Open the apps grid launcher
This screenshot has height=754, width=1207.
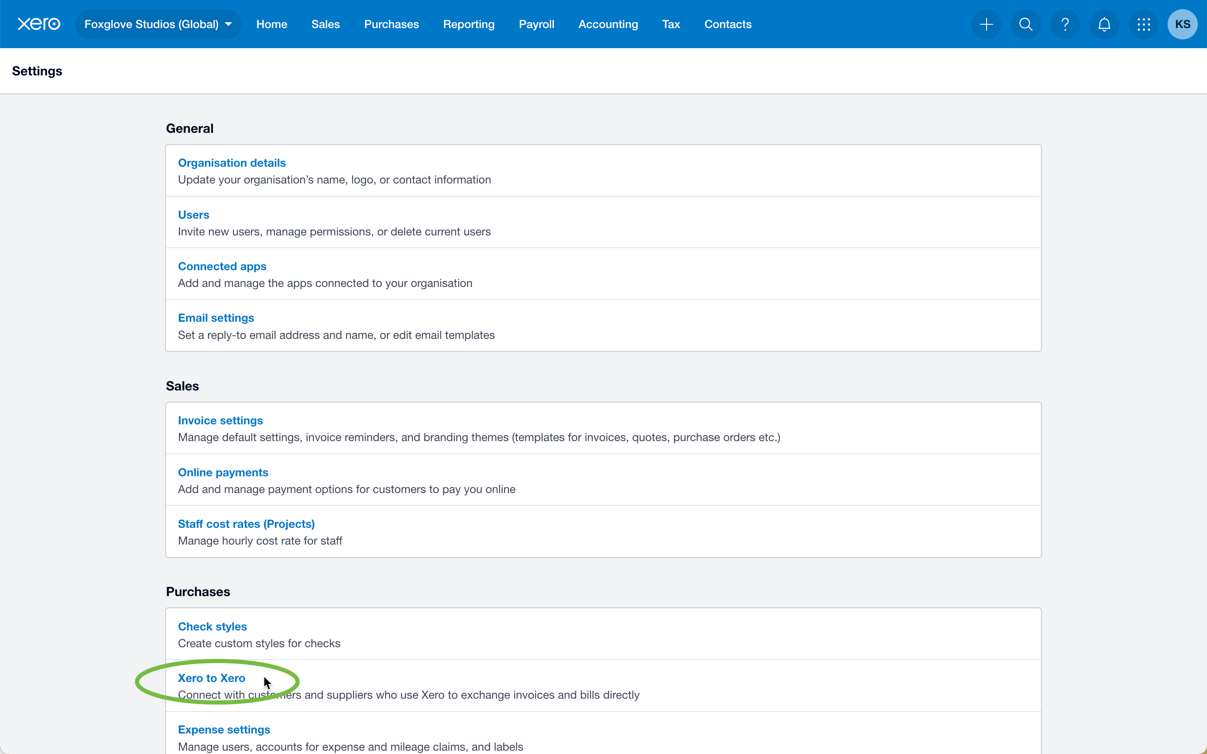1142,23
